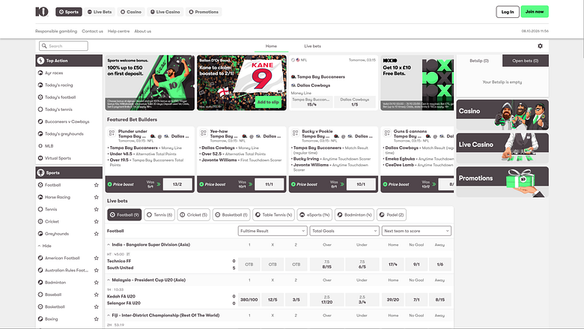Click Add to slip on Kane banner

(x=268, y=102)
